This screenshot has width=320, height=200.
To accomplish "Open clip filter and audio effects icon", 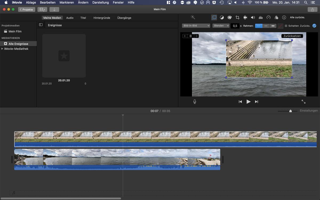I will [276, 17].
